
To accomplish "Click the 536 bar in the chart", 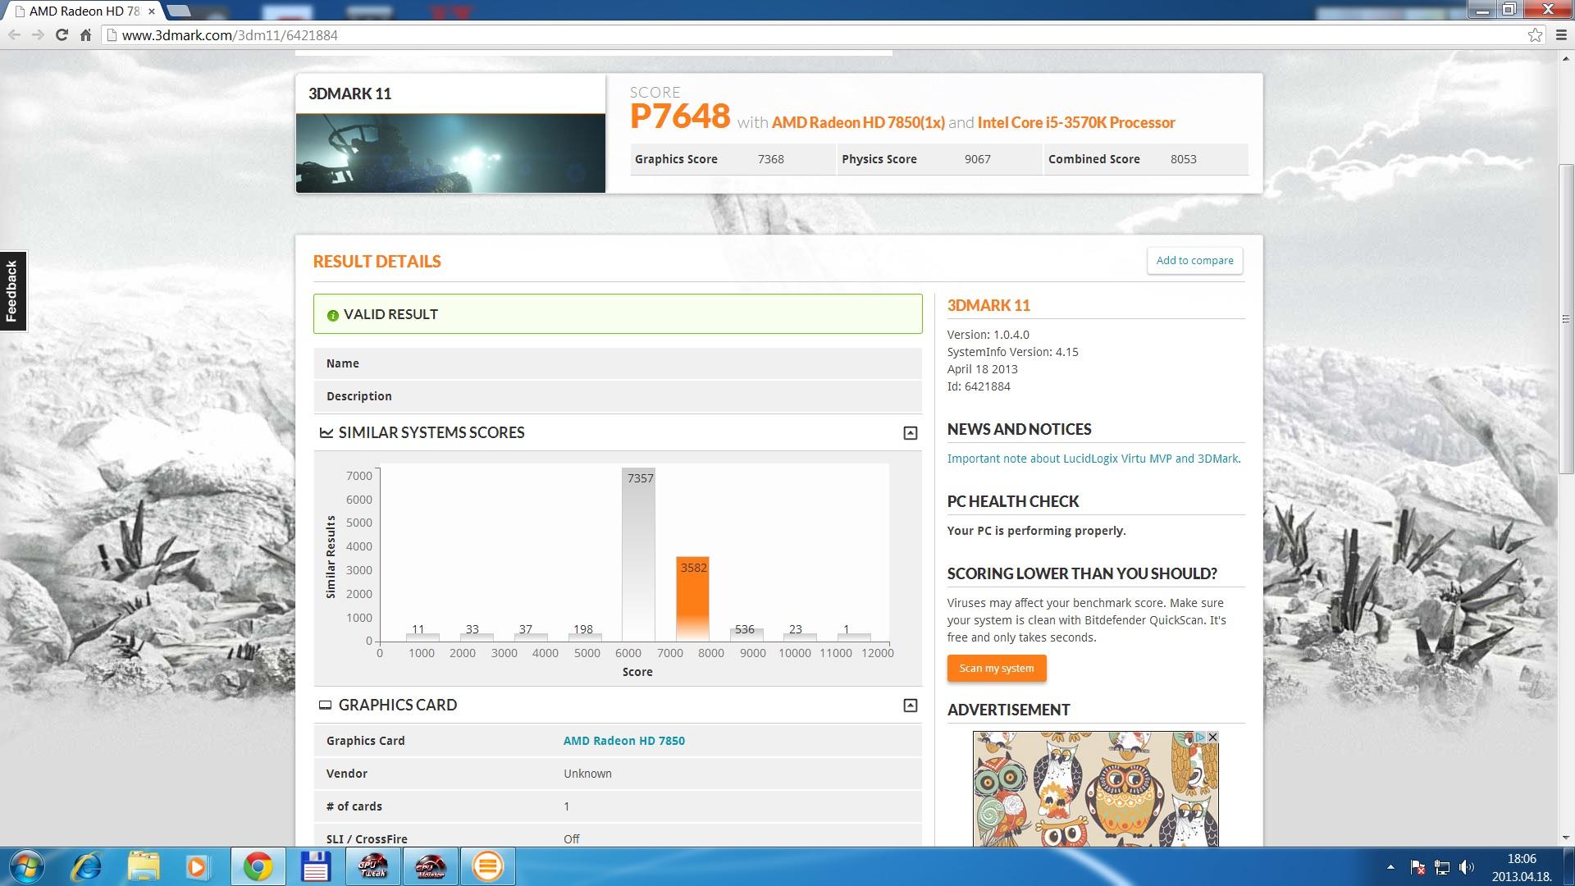I will (x=746, y=634).
